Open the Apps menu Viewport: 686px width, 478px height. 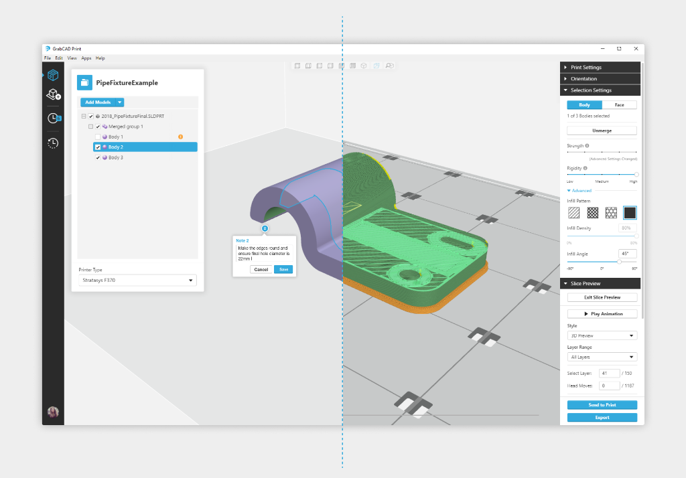pos(86,58)
